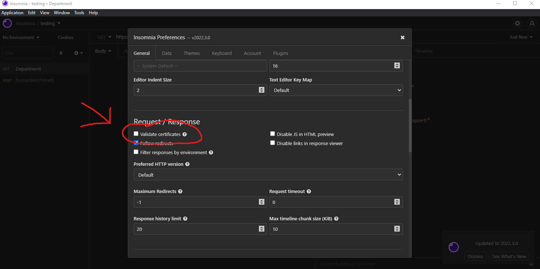
Task: Click Maximum Redirects stepper arrows
Action: (261, 202)
